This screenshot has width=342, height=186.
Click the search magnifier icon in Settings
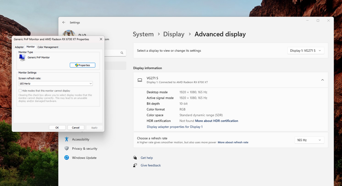point(122,53)
